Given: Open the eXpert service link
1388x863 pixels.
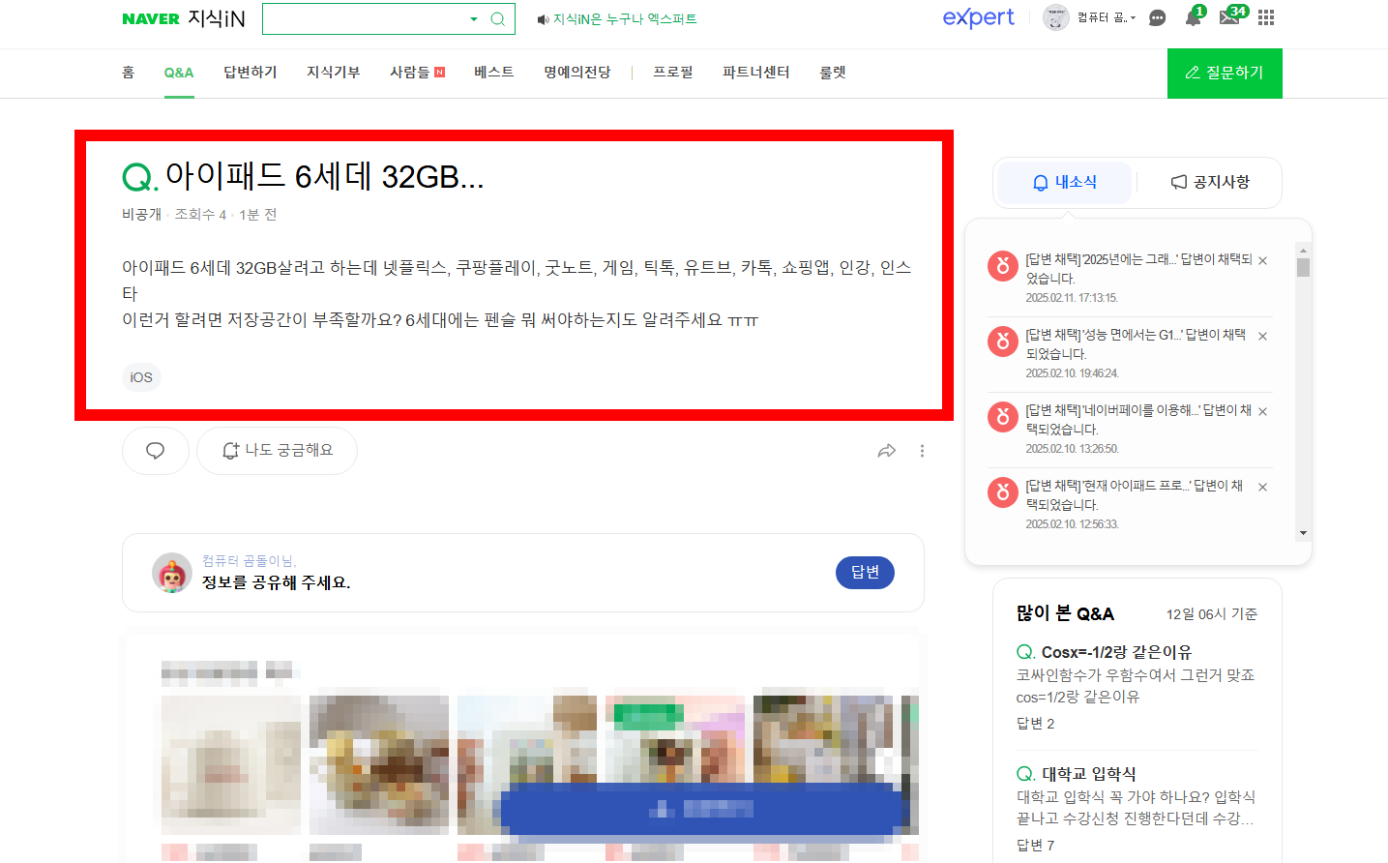Looking at the screenshot, I should click(x=978, y=17).
